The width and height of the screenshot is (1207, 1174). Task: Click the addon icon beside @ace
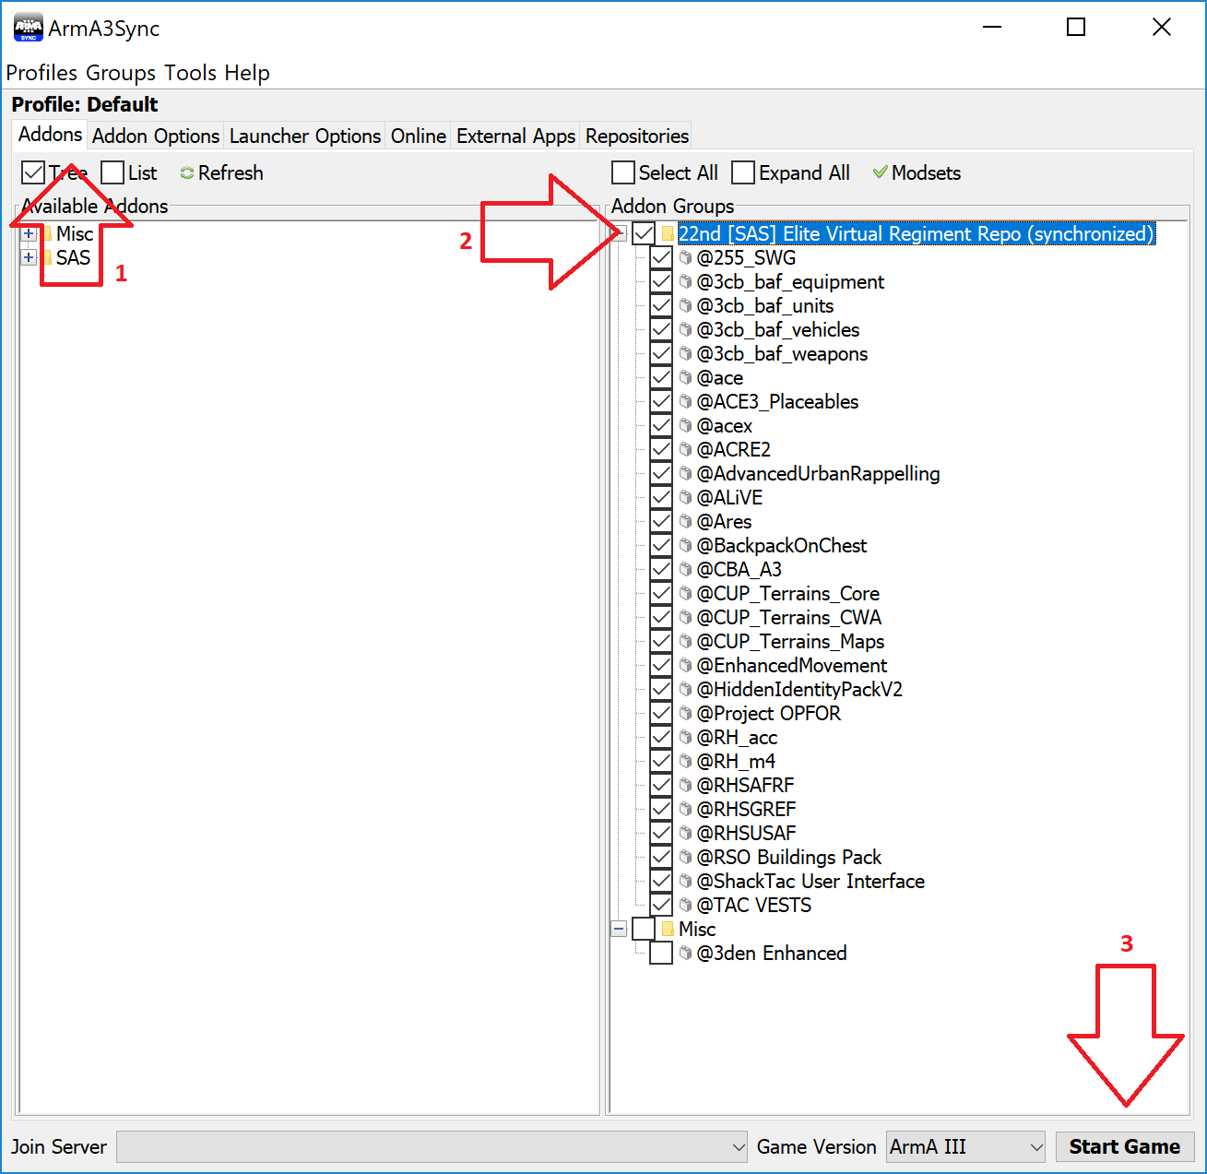click(685, 377)
